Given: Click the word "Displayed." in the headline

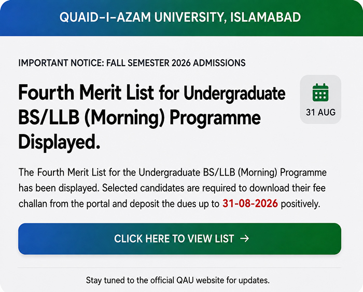Looking at the screenshot, I should pyautogui.click(x=59, y=142).
